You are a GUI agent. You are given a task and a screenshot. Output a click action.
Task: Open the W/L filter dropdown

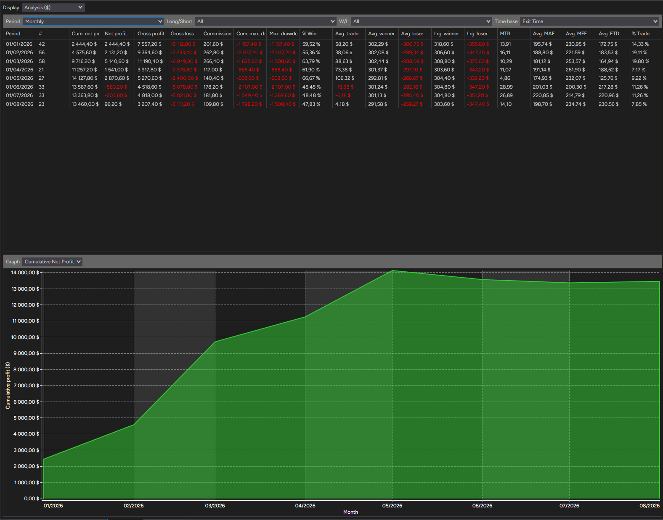(x=422, y=21)
